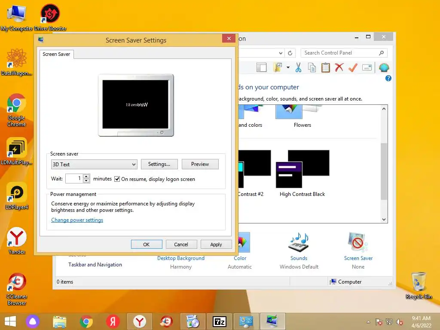The image size is (440, 330).
Task: Click the Settings... button
Action: 159,164
